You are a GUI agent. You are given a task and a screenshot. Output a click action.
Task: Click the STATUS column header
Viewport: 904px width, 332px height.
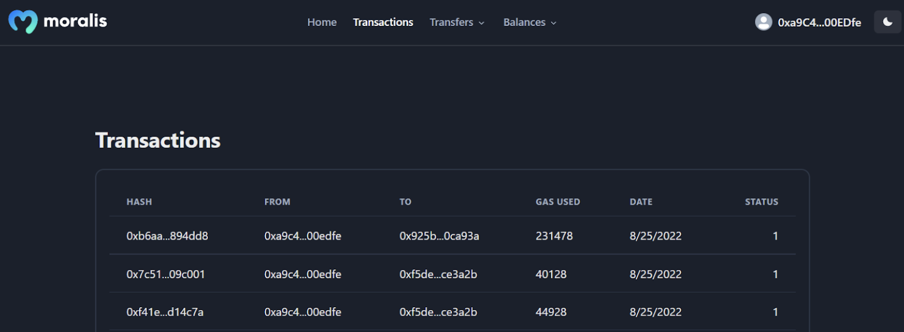tap(761, 202)
